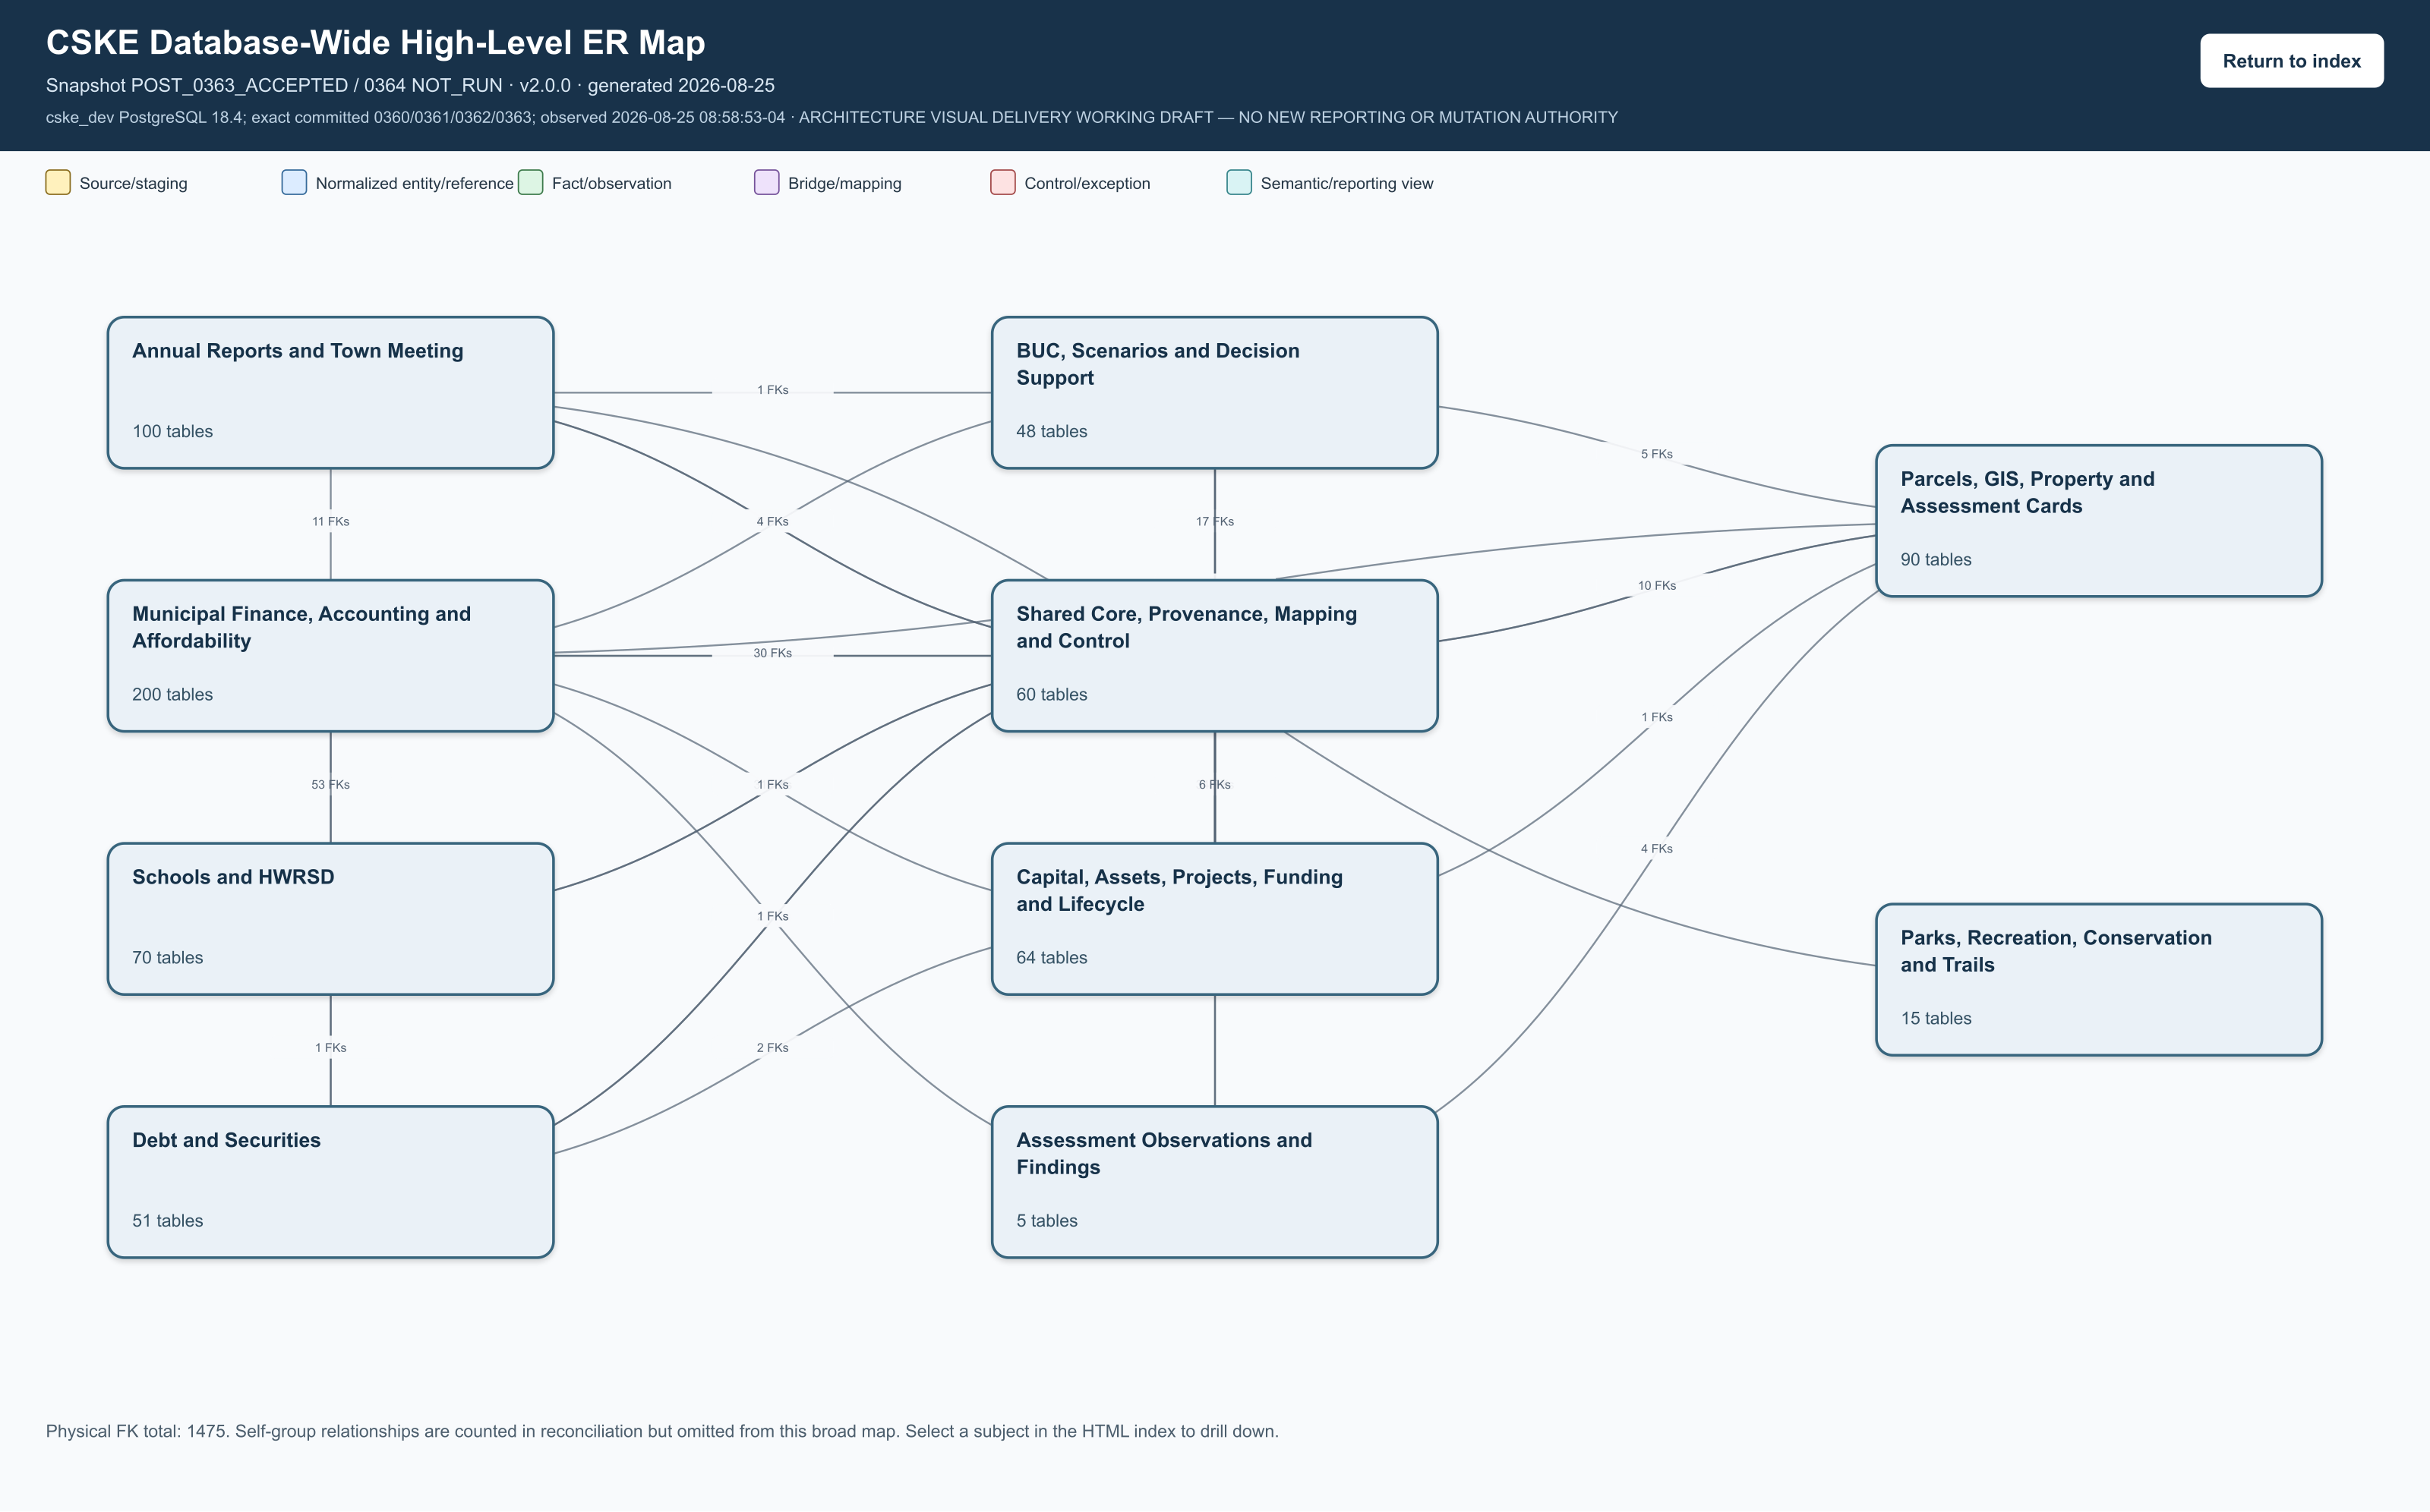Click the Fact/observation legend swatch
This screenshot has width=2430, height=1512.
[530, 182]
